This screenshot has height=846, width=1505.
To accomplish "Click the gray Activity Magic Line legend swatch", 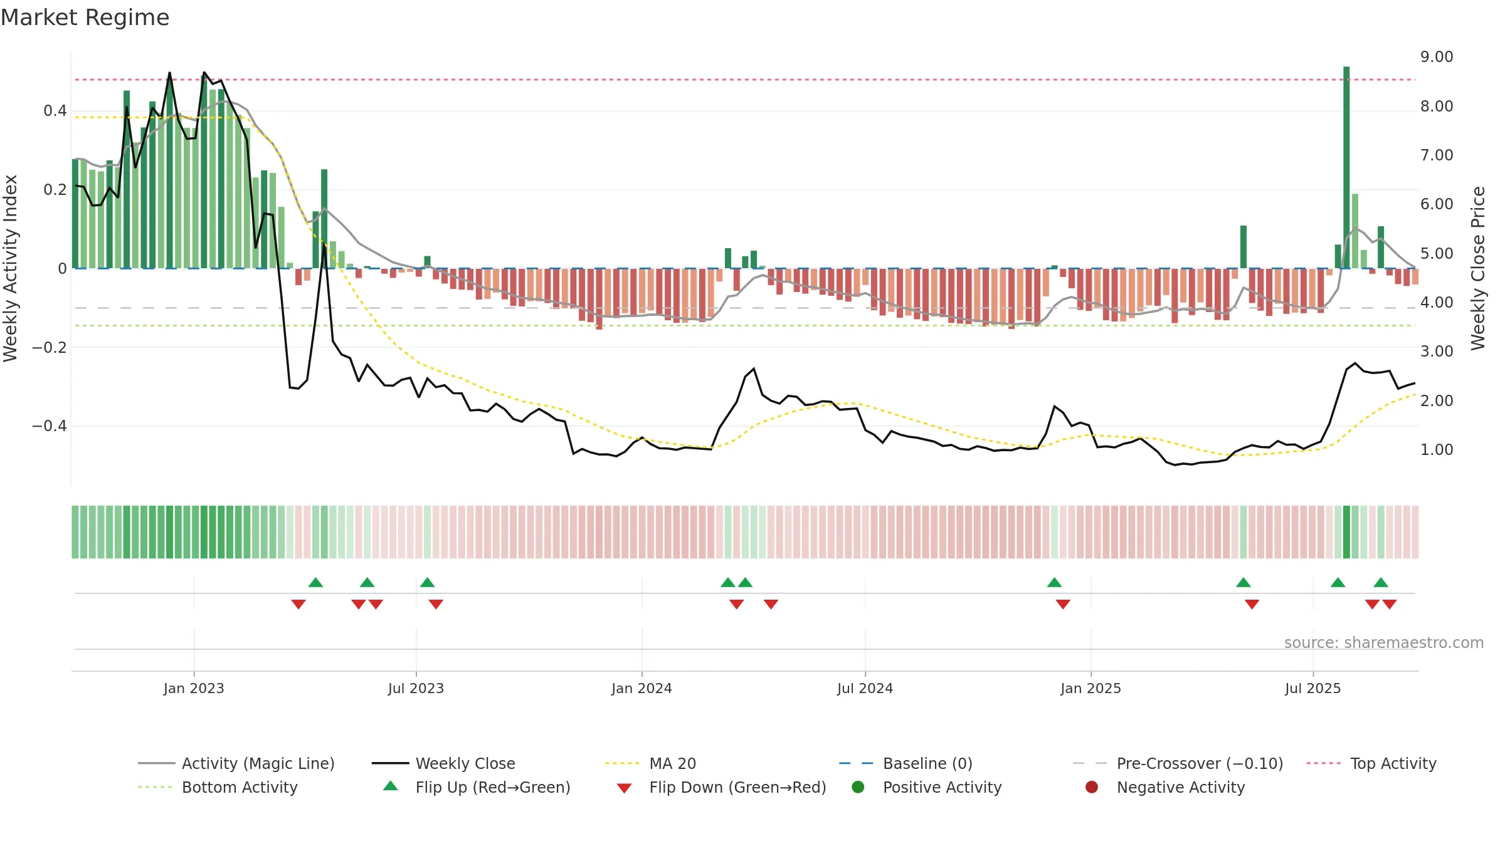I will click(156, 763).
